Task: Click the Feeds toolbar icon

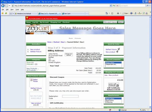Action: [x=112, y=13]
